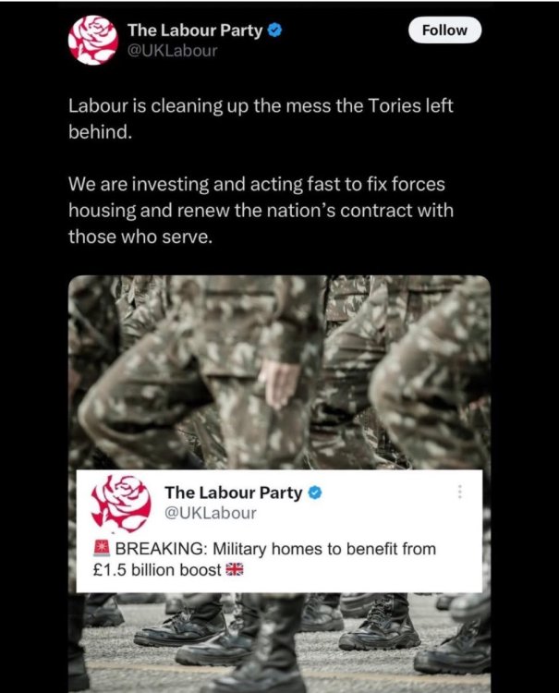Click the Follow button
The image size is (559, 693).
(444, 30)
